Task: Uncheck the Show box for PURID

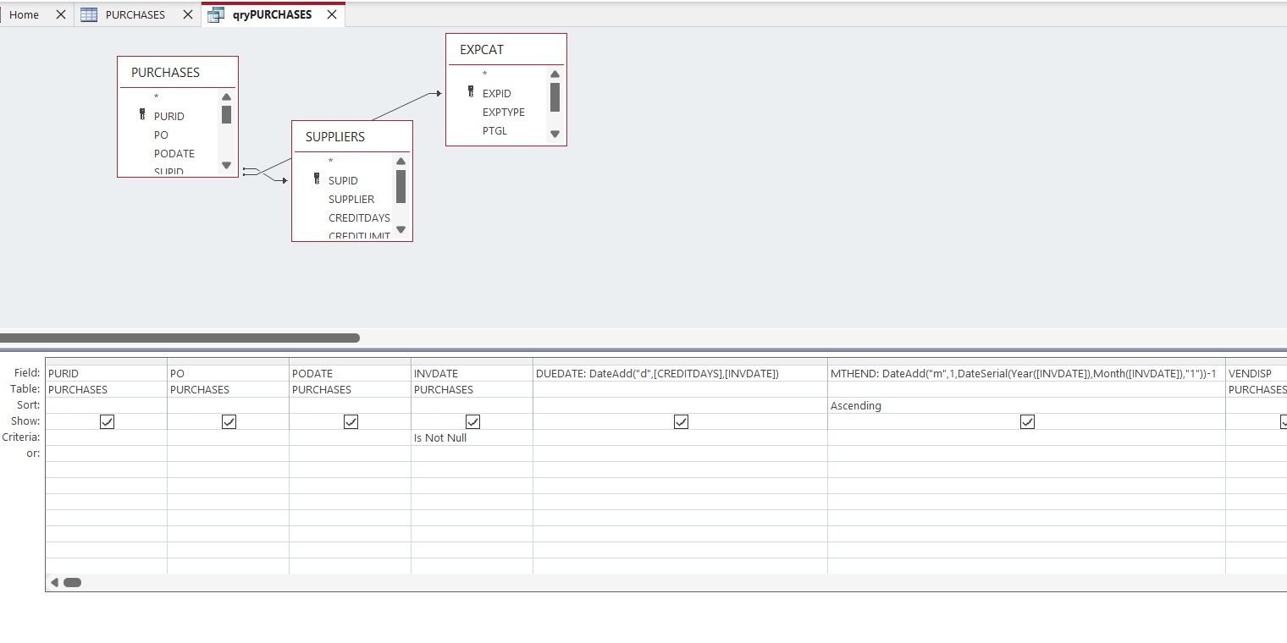Action: (107, 421)
